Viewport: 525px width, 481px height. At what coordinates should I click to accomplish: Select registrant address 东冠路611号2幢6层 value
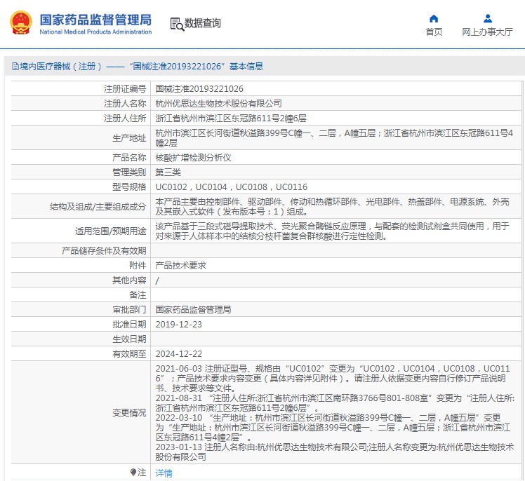pos(231,118)
